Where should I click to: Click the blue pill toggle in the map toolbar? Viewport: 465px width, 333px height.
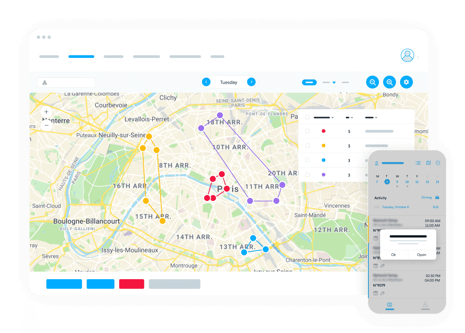tap(309, 83)
